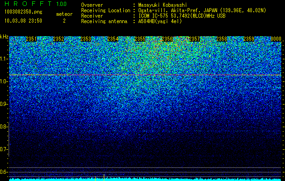Click the 1.0 kHz axis label

[x=4, y=81]
